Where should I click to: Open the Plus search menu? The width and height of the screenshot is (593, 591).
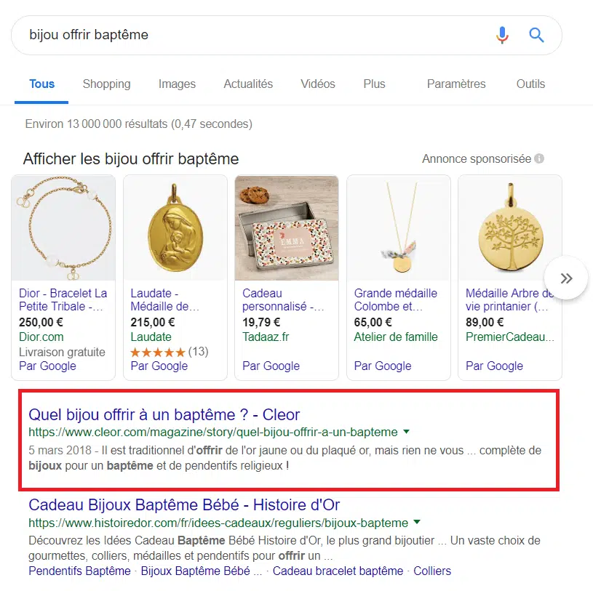[374, 84]
